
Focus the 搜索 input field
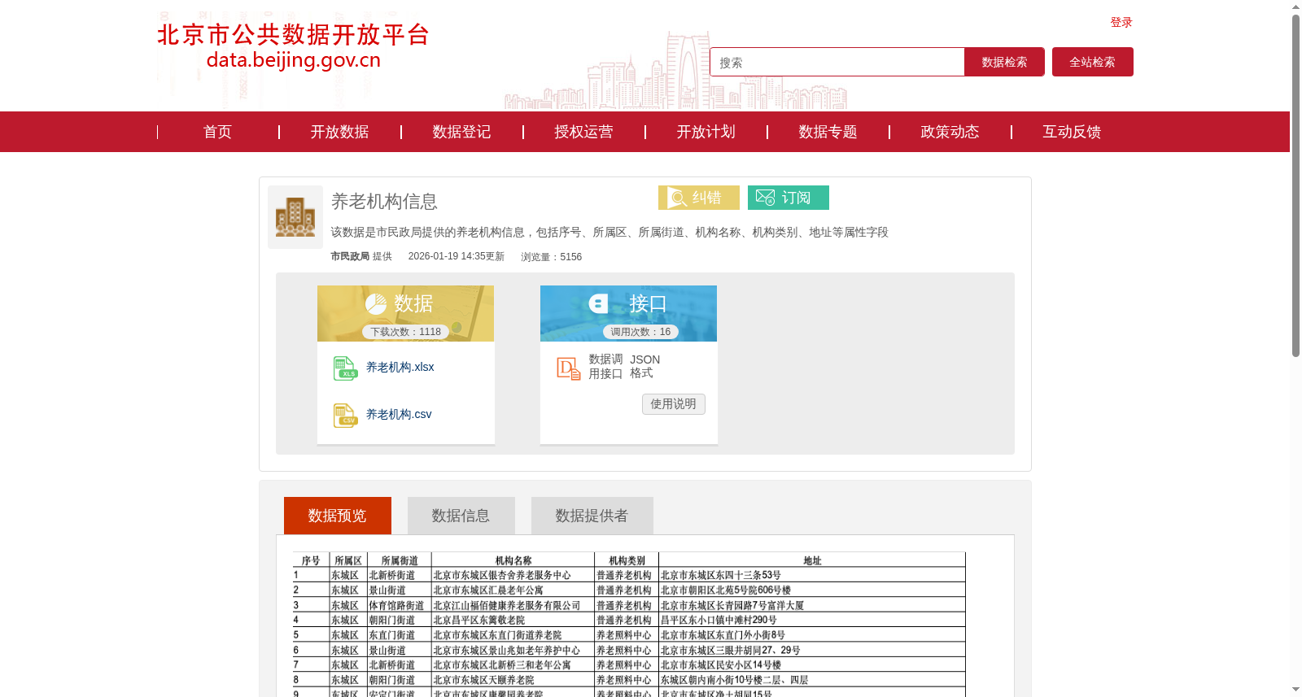coord(837,62)
